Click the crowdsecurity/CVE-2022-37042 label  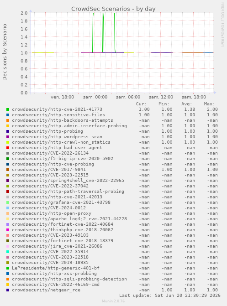50,186
